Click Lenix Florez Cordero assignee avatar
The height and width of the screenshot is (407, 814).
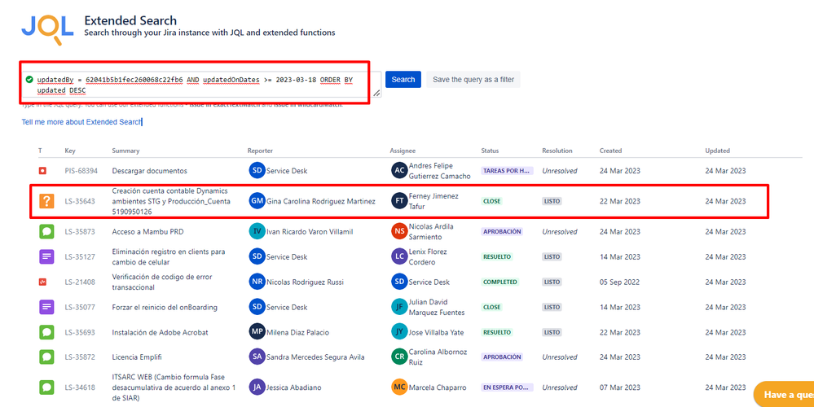pos(399,256)
